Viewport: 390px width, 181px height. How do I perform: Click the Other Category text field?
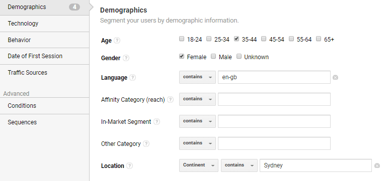[x=274, y=143]
